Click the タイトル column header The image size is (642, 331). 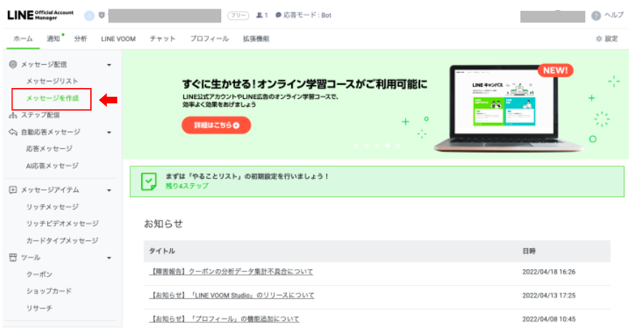tap(162, 251)
